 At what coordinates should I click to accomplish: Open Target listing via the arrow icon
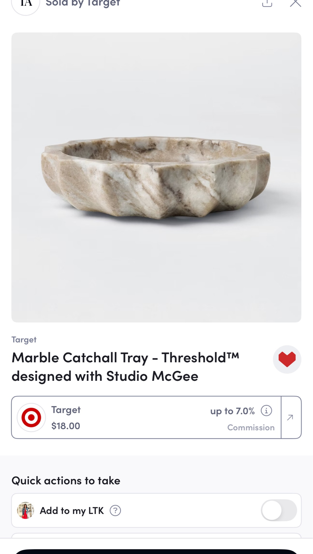(x=291, y=417)
